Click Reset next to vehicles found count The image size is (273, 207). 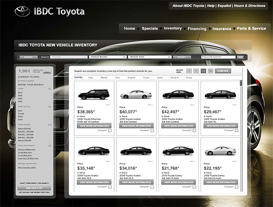click(x=47, y=72)
